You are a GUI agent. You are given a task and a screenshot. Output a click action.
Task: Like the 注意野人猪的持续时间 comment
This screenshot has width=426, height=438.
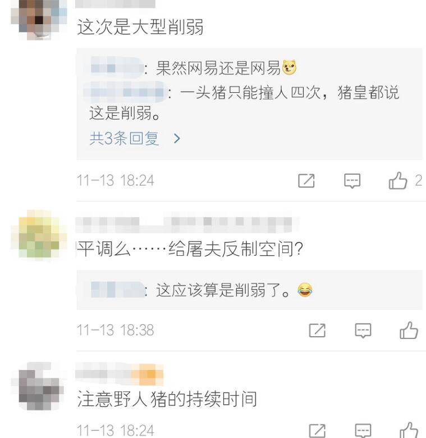[409, 430]
